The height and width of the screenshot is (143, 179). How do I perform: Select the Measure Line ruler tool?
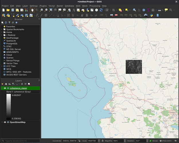[x=160, y=10]
